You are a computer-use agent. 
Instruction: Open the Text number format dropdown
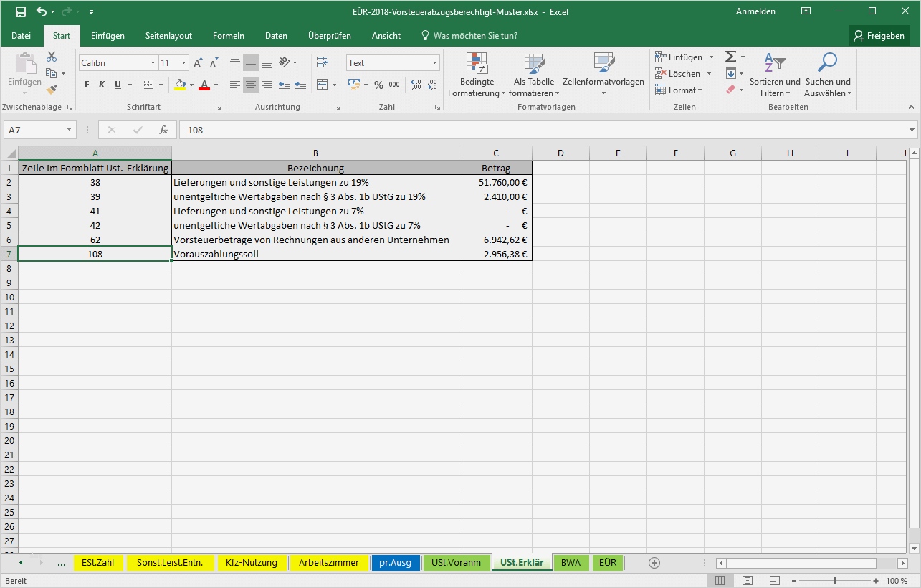pos(434,62)
